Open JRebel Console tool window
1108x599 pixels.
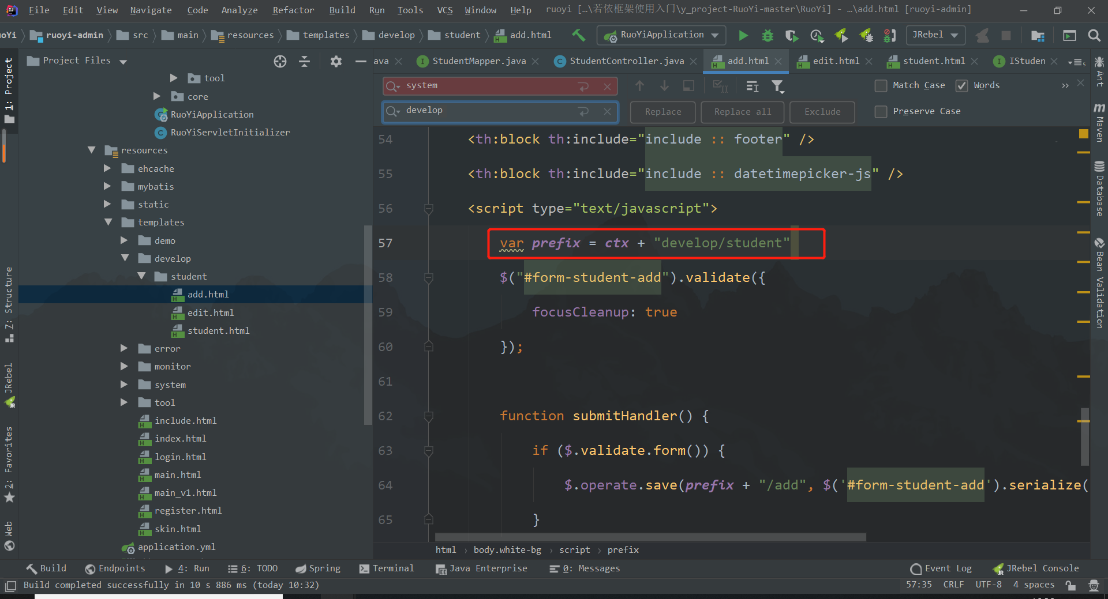coord(1036,568)
